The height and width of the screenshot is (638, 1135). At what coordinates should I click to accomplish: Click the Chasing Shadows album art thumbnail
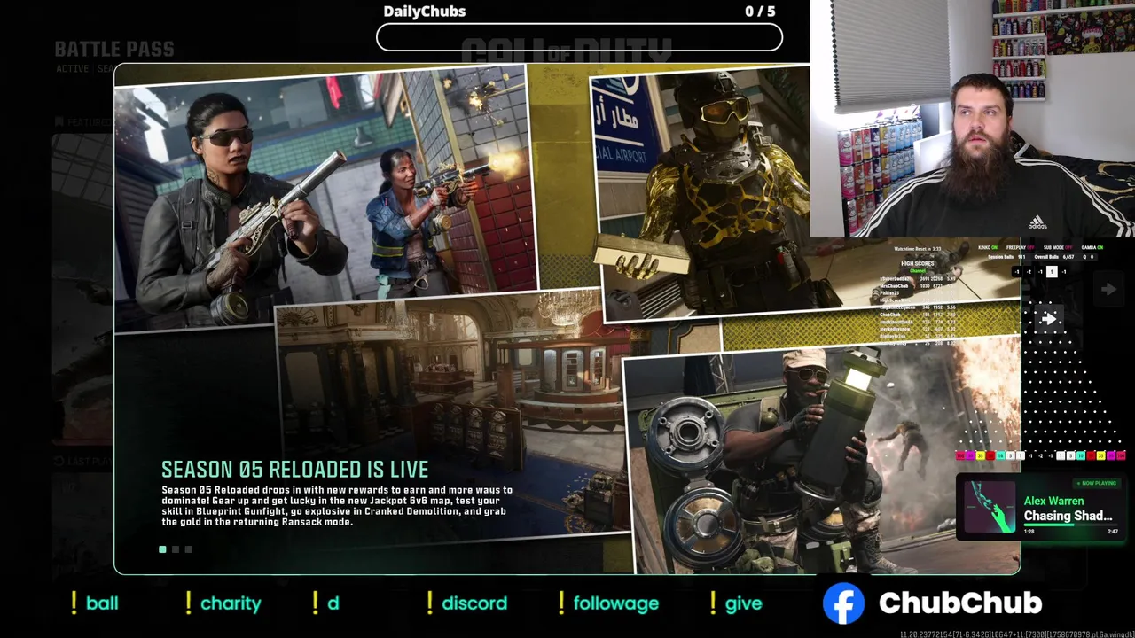pos(989,507)
